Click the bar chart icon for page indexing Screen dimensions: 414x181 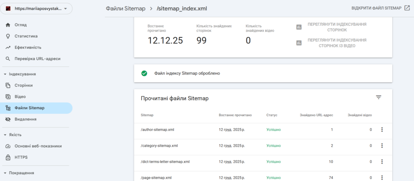(x=299, y=27)
